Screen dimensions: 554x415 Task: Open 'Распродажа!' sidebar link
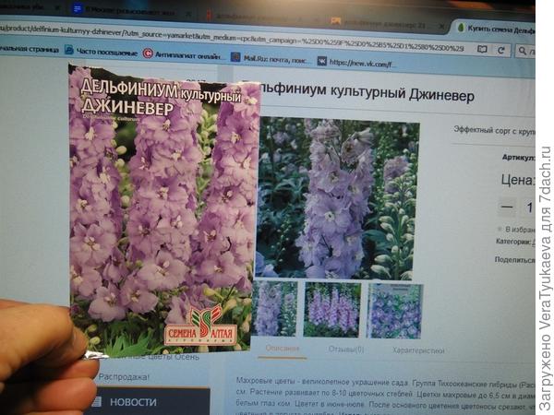pyautogui.click(x=124, y=377)
